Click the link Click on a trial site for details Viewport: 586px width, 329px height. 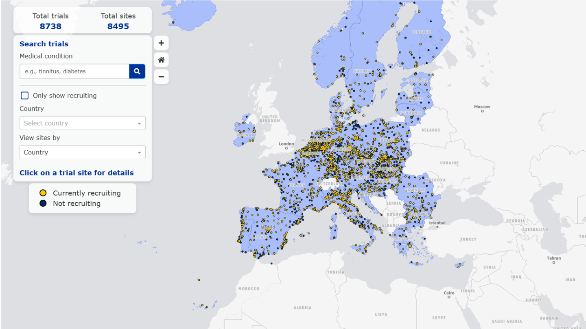[x=77, y=173]
